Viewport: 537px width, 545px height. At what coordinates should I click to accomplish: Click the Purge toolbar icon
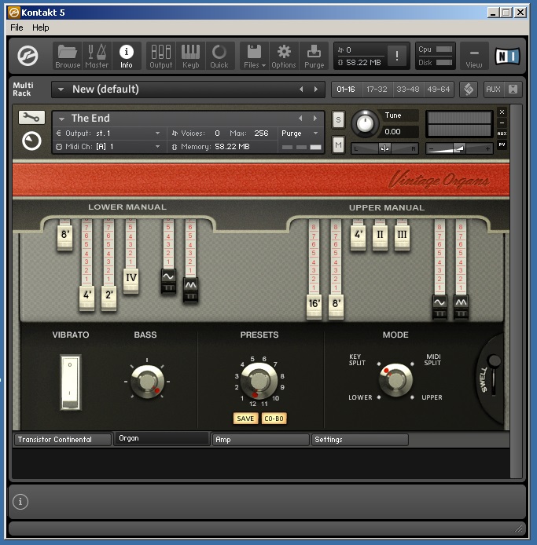click(314, 55)
